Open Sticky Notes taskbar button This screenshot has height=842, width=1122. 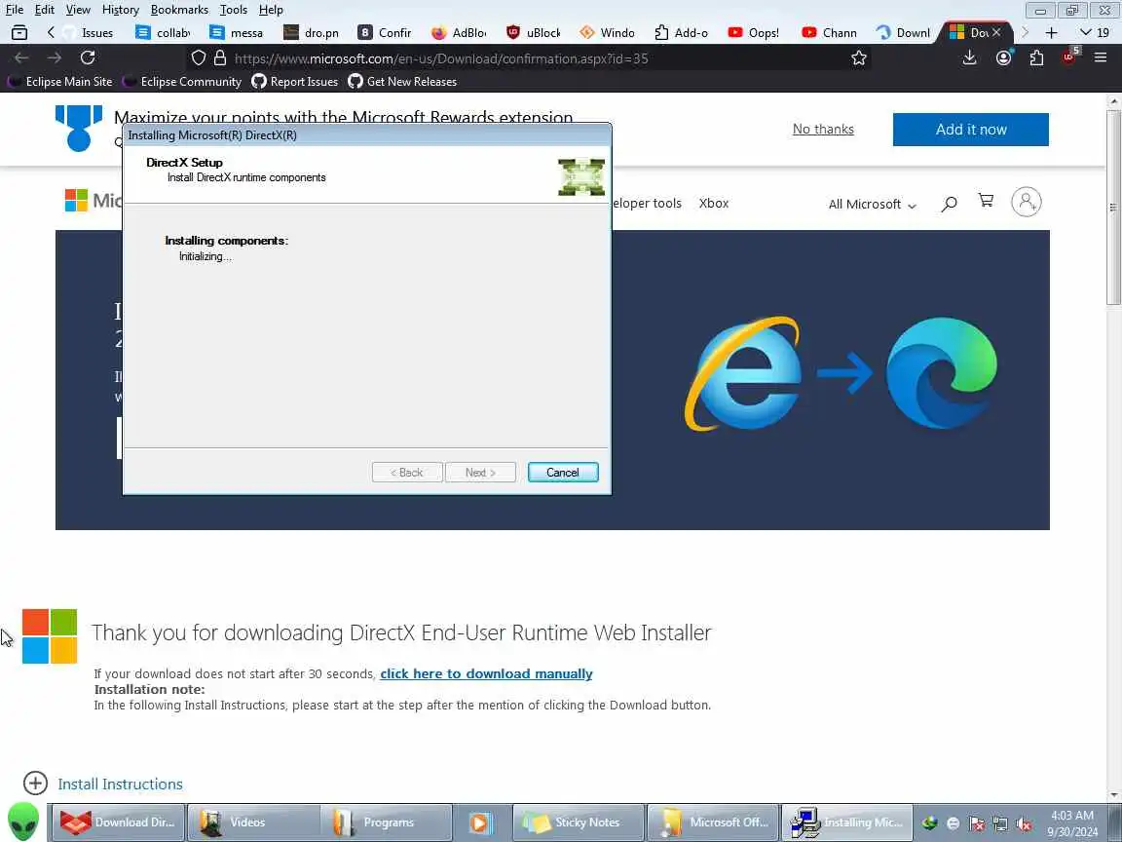pos(579,823)
